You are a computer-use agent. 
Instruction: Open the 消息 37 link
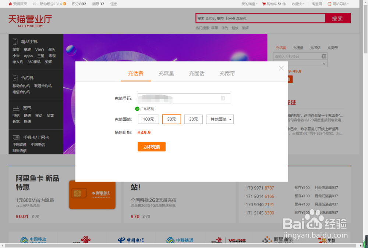[x=98, y=4]
